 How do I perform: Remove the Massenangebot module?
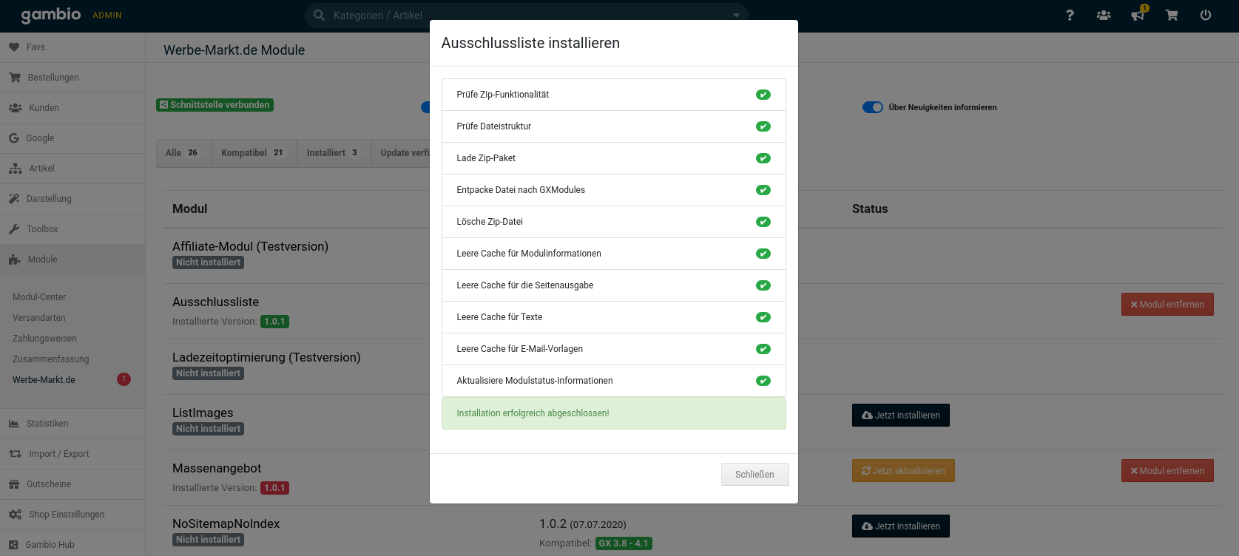click(x=1167, y=470)
